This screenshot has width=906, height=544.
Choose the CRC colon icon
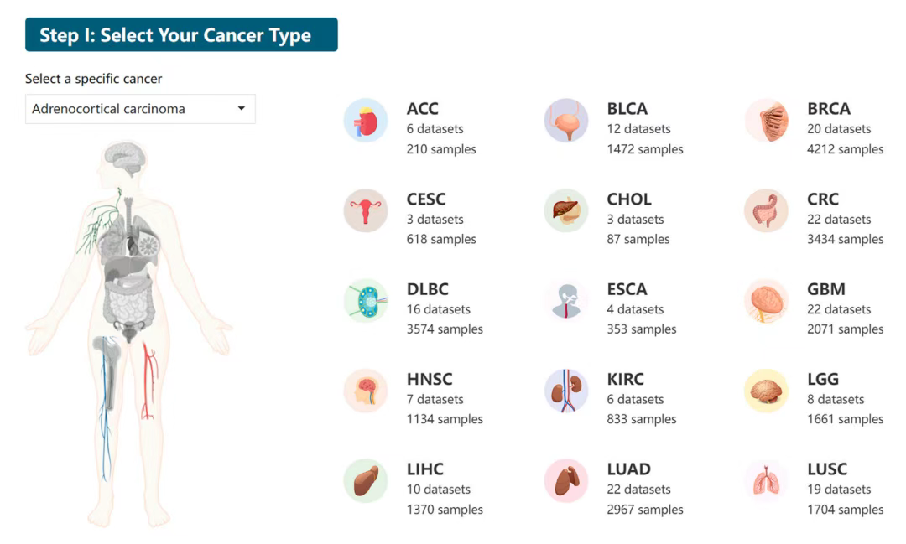point(766,210)
